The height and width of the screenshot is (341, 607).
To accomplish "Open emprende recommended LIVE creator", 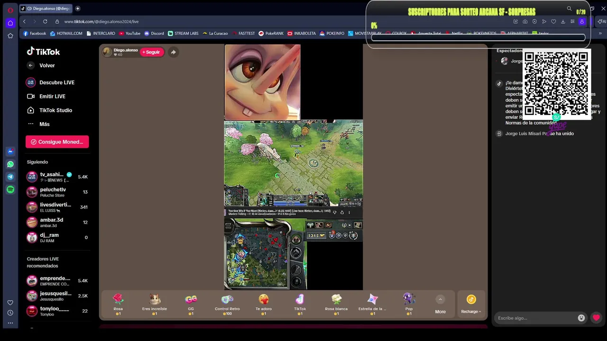I will tap(57, 281).
